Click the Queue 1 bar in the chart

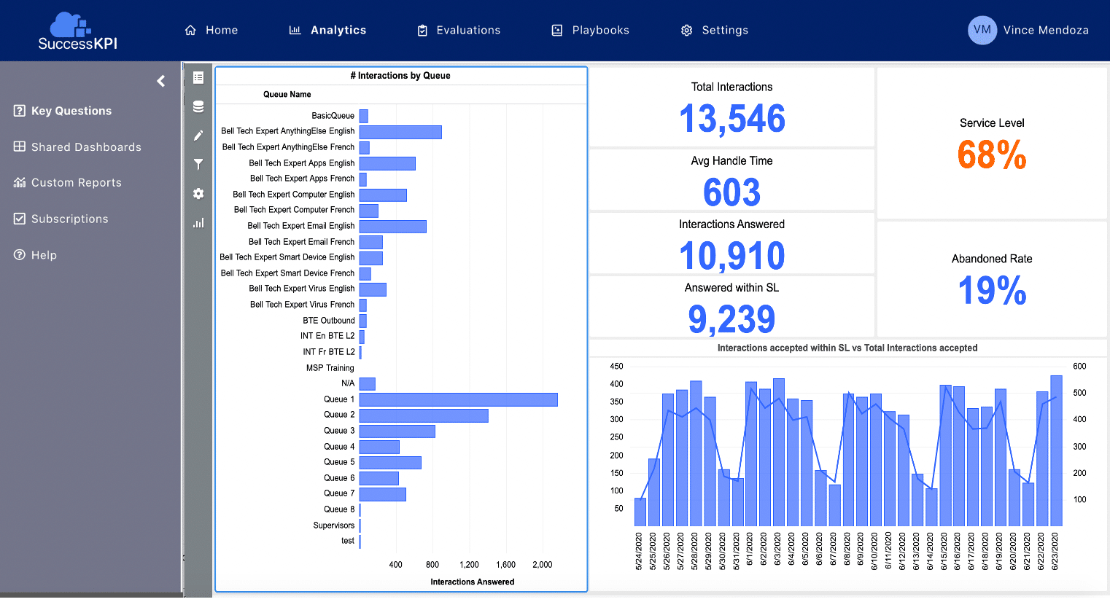point(458,399)
